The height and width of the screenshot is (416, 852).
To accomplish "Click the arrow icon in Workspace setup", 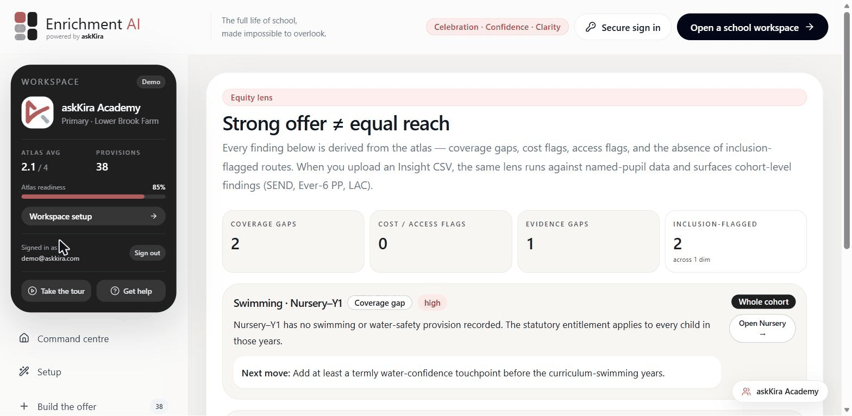I will [154, 216].
